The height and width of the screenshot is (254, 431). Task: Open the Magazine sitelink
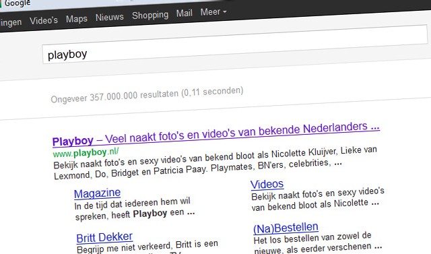(97, 193)
